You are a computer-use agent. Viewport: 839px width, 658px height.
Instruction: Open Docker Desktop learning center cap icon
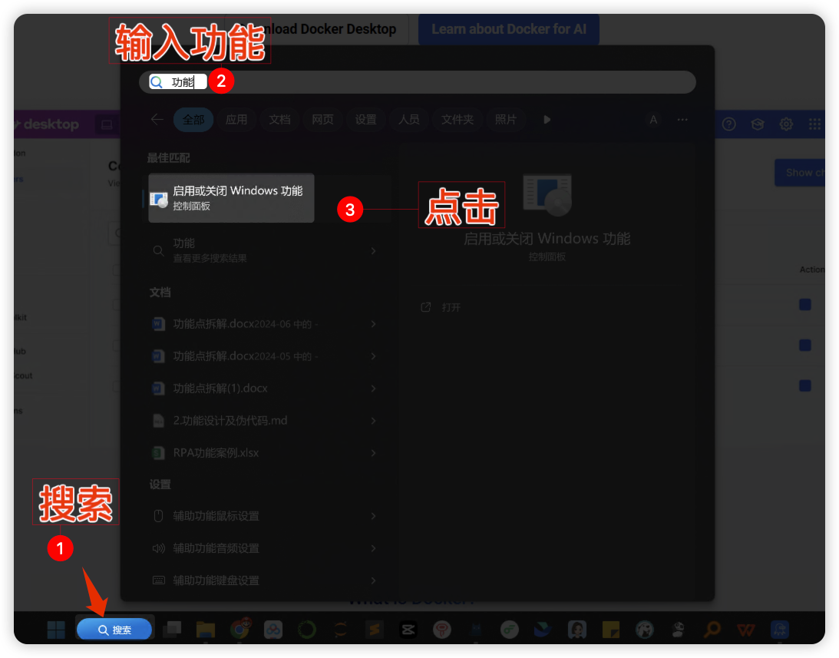pos(758,124)
